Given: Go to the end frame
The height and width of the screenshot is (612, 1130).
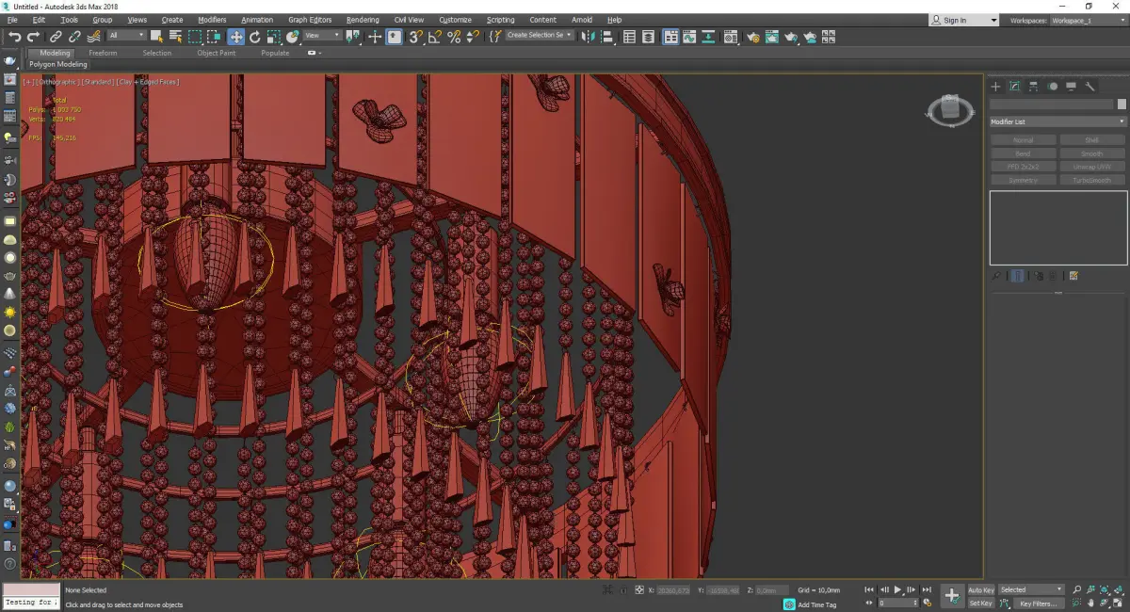Looking at the screenshot, I should [927, 589].
